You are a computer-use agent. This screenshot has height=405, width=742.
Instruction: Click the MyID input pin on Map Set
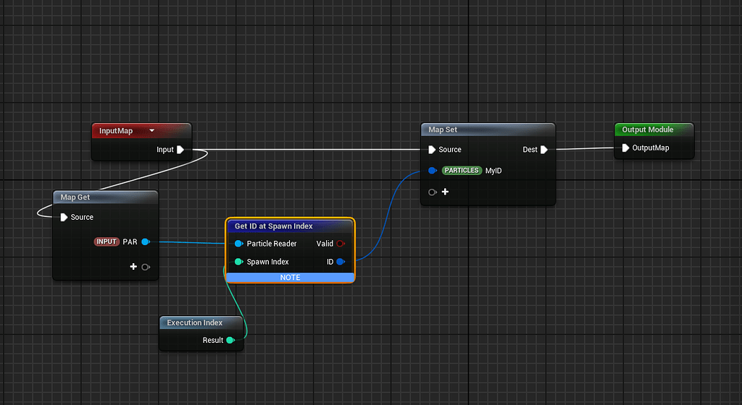(x=432, y=171)
